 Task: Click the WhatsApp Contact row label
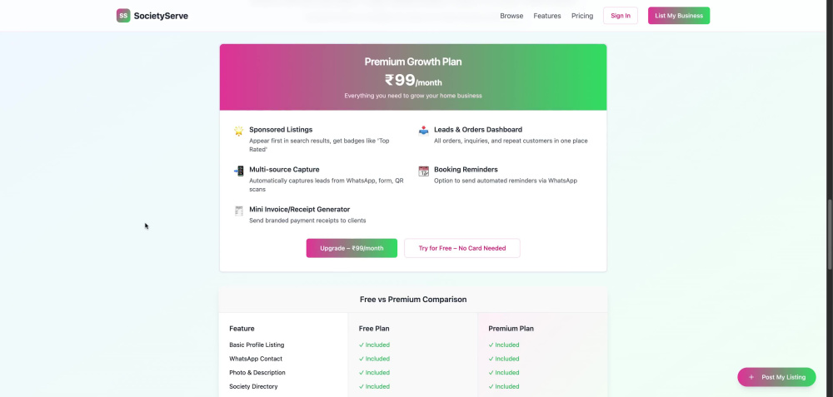(256, 359)
